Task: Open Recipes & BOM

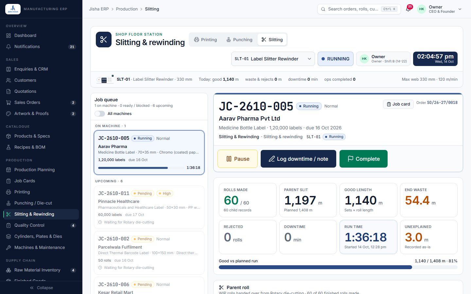Action: (x=41, y=147)
